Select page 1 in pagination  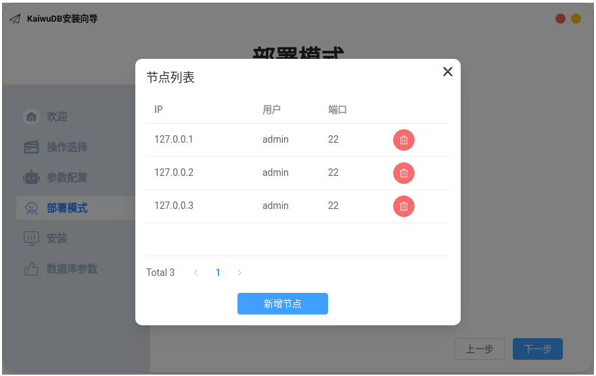pos(218,273)
